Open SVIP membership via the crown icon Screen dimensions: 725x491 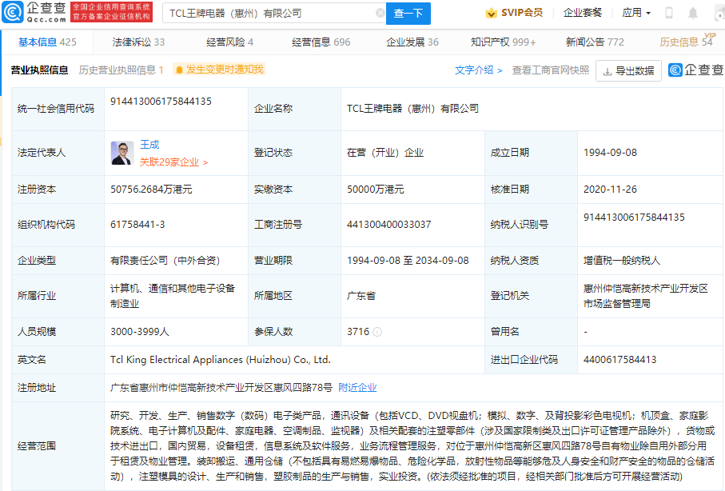pyautogui.click(x=491, y=13)
